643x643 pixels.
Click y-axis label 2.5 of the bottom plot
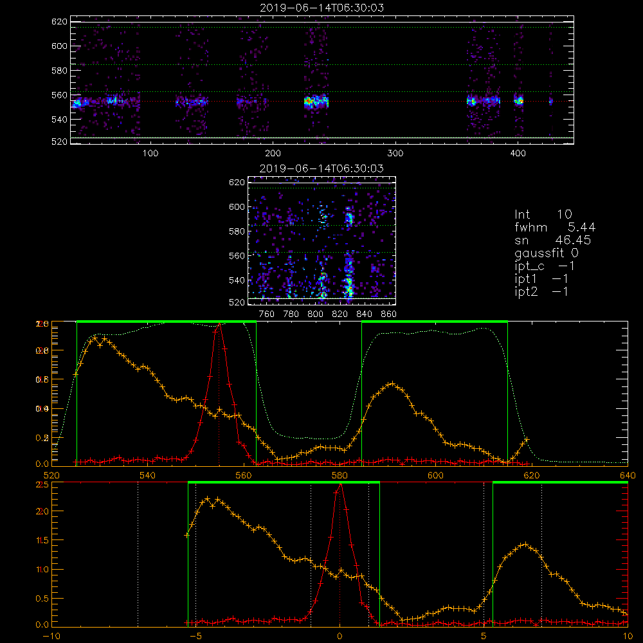click(42, 484)
